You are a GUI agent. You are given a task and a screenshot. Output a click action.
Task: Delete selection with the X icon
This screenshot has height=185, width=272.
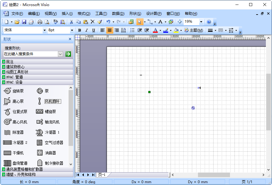coord(93,22)
